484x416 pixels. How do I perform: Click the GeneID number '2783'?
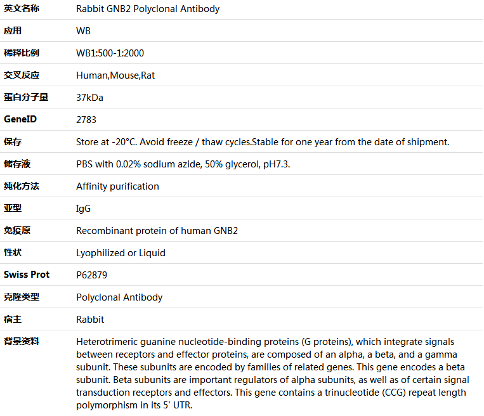click(86, 120)
